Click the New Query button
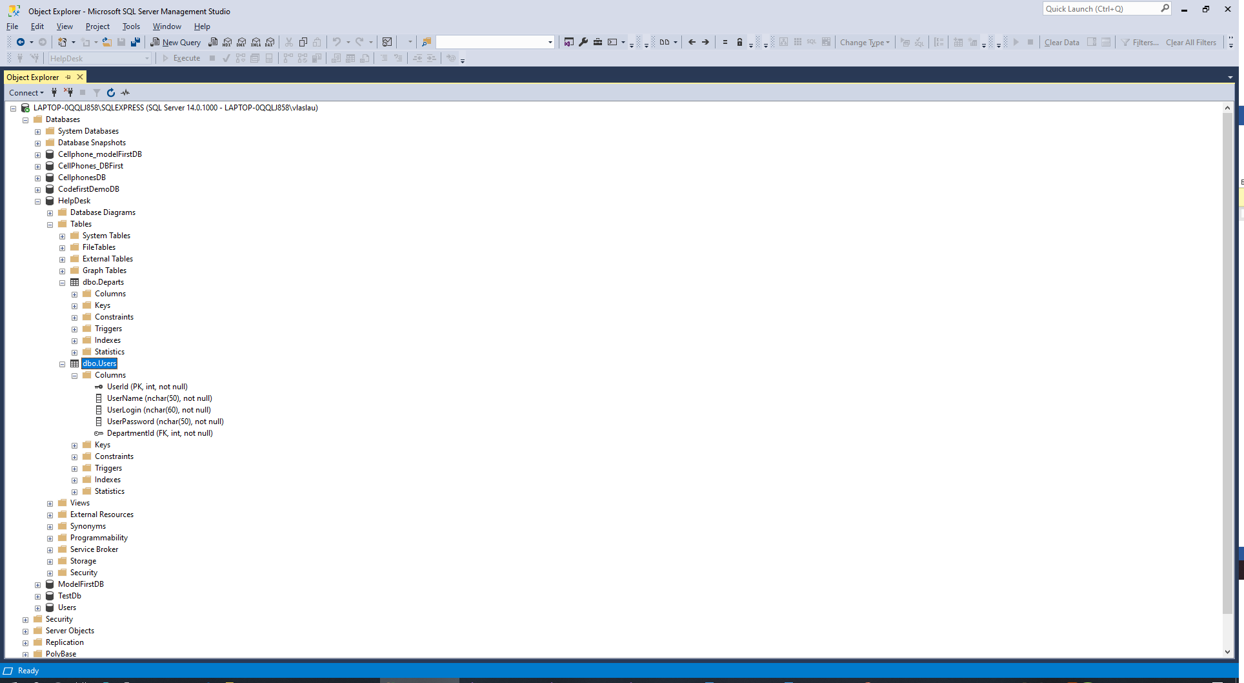 (x=176, y=42)
